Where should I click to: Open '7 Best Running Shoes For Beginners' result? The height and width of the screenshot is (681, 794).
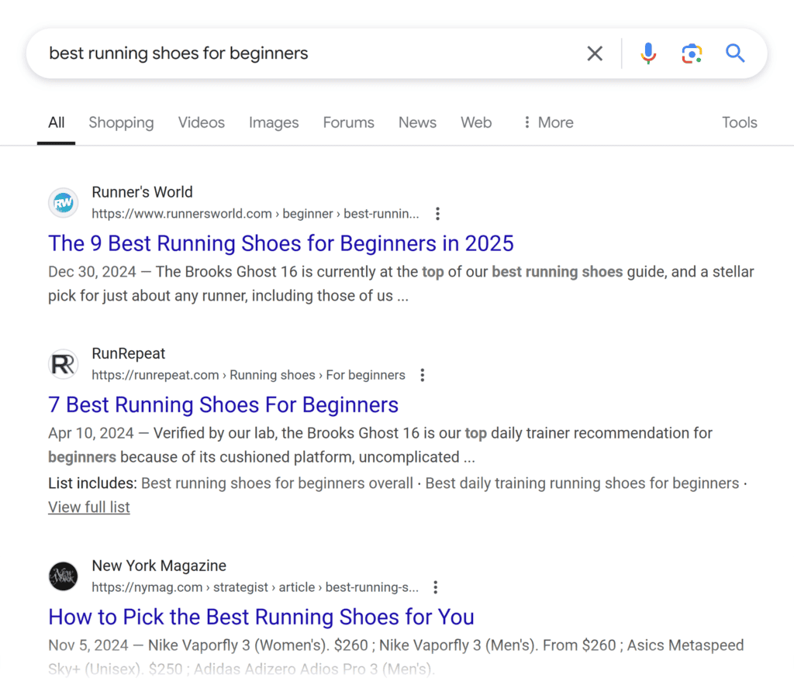[x=223, y=404]
